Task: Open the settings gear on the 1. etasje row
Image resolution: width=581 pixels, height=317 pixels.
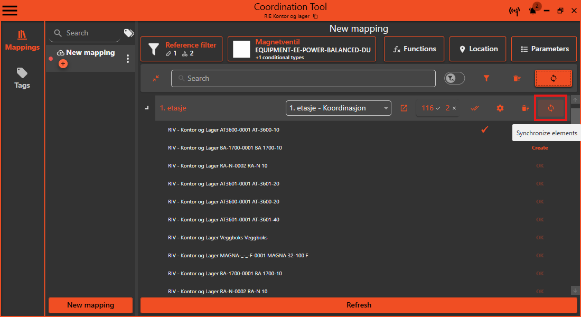Action: [x=500, y=108]
